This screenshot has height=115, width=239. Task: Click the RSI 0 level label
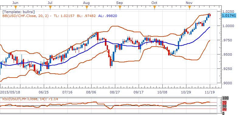click(x=223, y=113)
